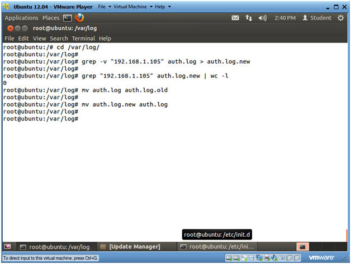Screen dimensions: 351x264
Task: Click the 'mv auth.log auth.log.old' line
Action: (86, 90)
